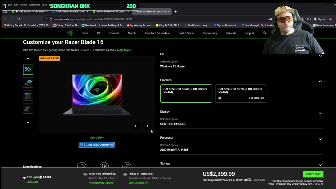The image size is (336, 189).
Task: Open the Console navigation menu
Action: point(114,33)
